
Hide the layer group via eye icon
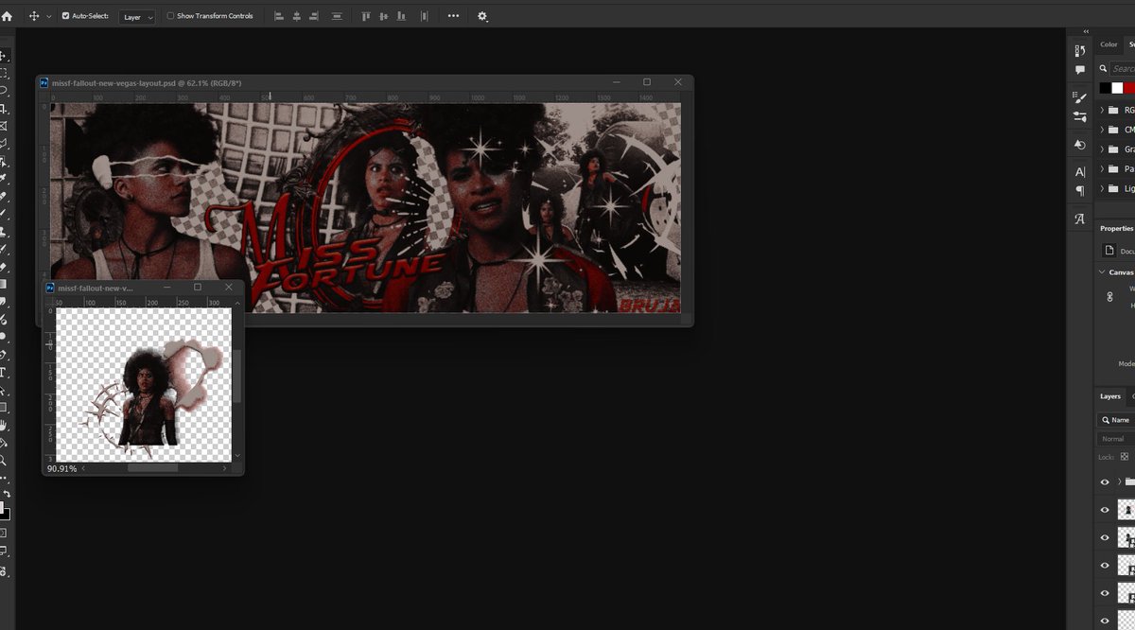coord(1105,481)
